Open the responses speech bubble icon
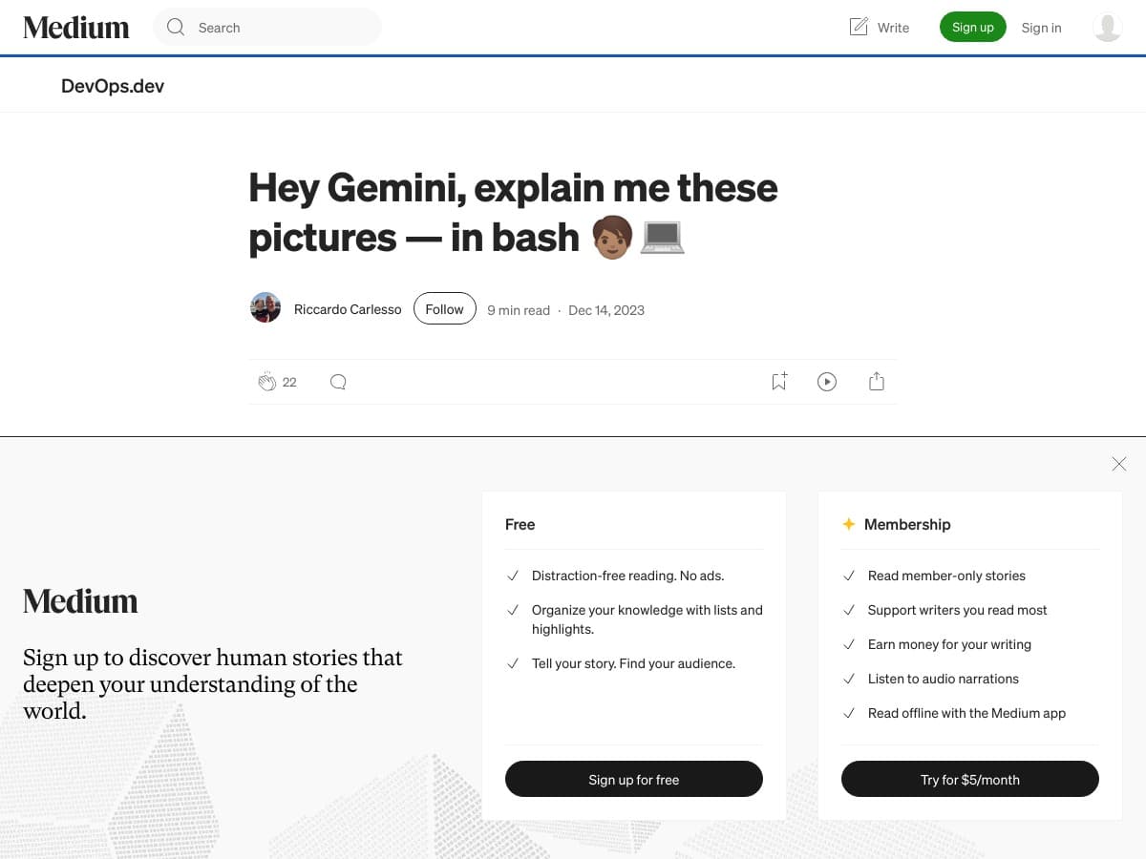Image resolution: width=1146 pixels, height=859 pixels. click(x=338, y=382)
